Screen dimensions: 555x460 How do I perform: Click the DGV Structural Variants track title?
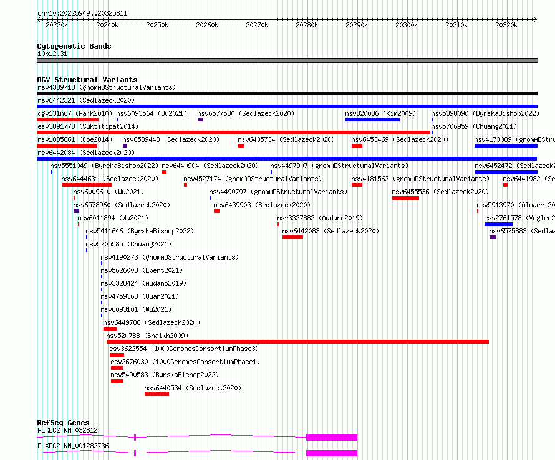click(x=87, y=80)
